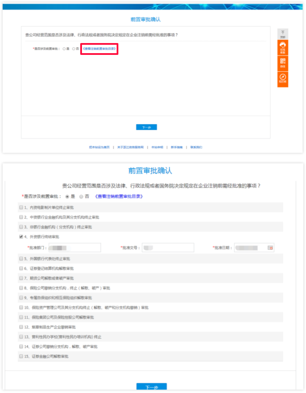Check item 3 非银行金融机构终止审批
The height and width of the screenshot is (393, 306).
tap(21, 227)
